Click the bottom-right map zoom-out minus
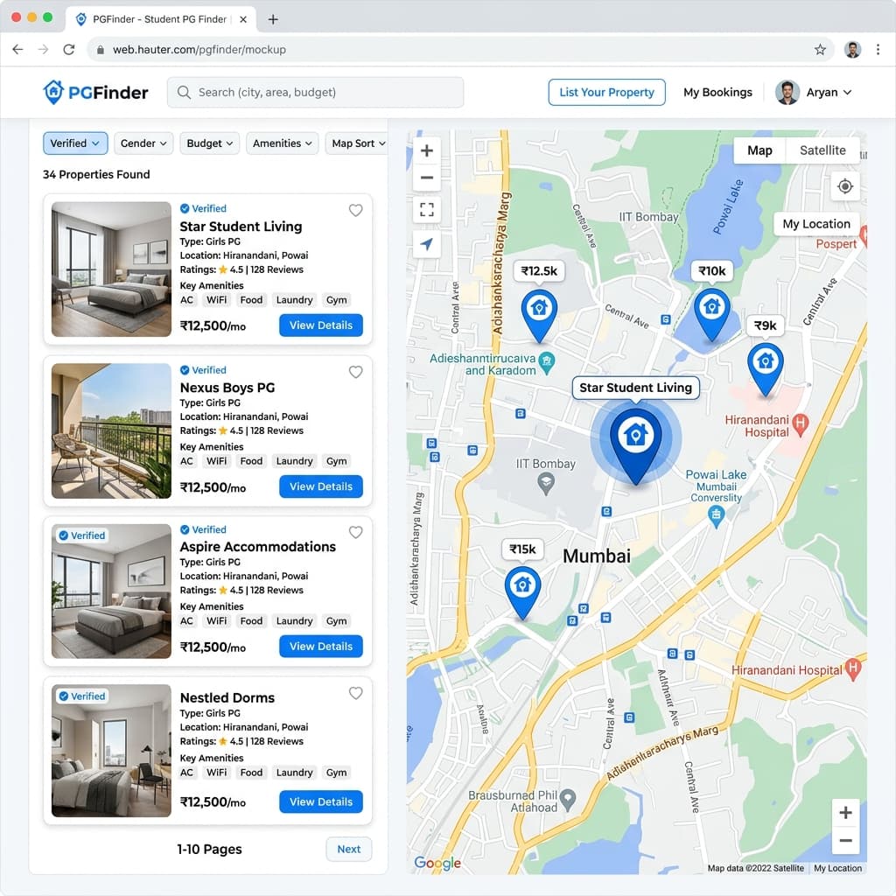Viewport: 896px width, 896px height. pos(845,840)
